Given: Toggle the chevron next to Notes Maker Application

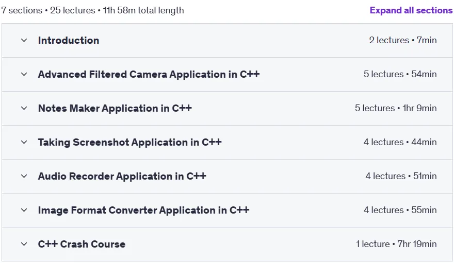Looking at the screenshot, I should coord(24,108).
